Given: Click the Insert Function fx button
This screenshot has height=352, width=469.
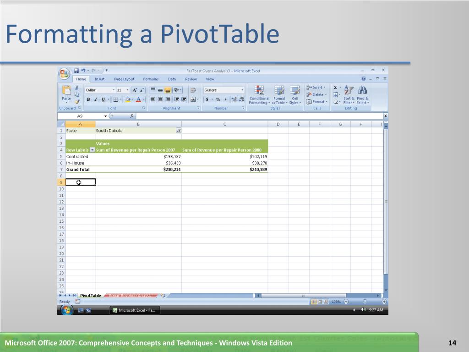Looking at the screenshot, I should [x=132, y=116].
